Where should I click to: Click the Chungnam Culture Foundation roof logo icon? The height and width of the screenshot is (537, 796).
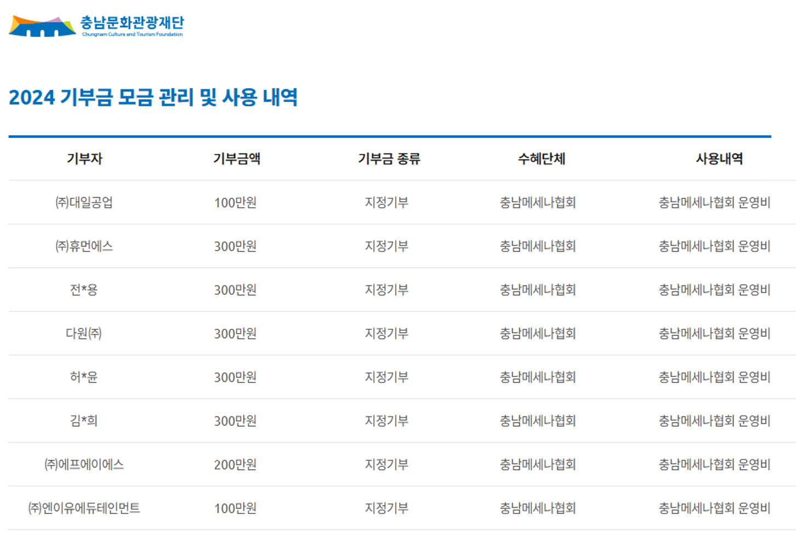(42, 26)
